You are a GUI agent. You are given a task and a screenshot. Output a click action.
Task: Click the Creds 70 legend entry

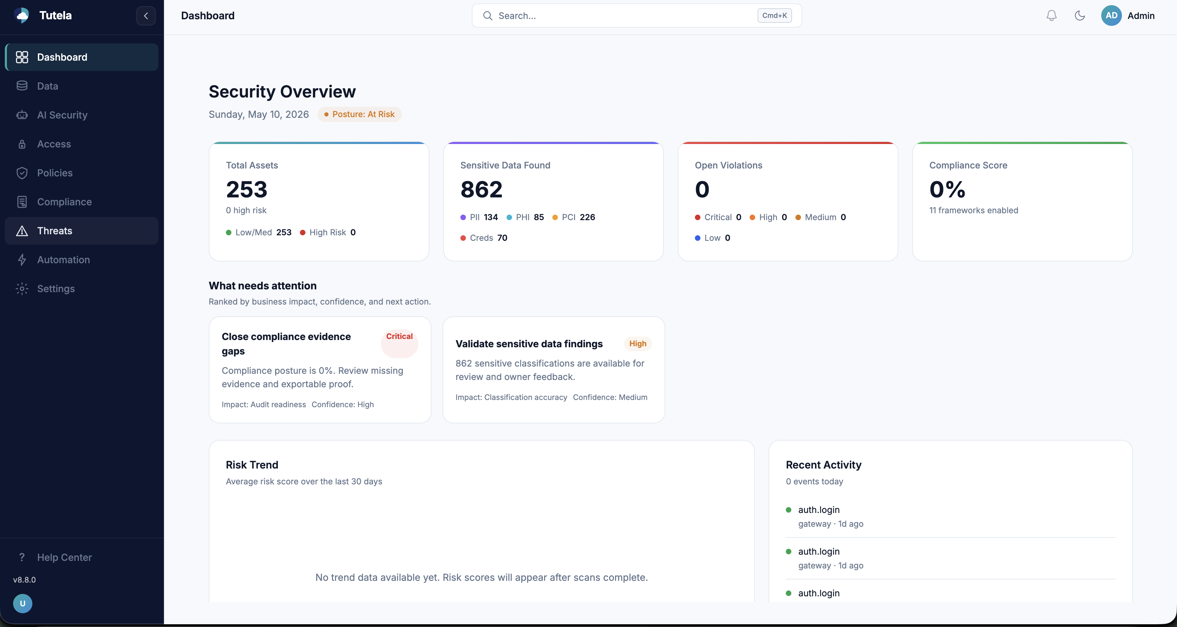click(x=483, y=238)
